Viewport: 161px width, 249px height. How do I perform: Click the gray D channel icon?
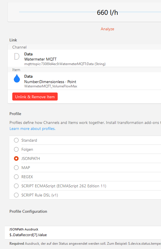tap(17, 57)
